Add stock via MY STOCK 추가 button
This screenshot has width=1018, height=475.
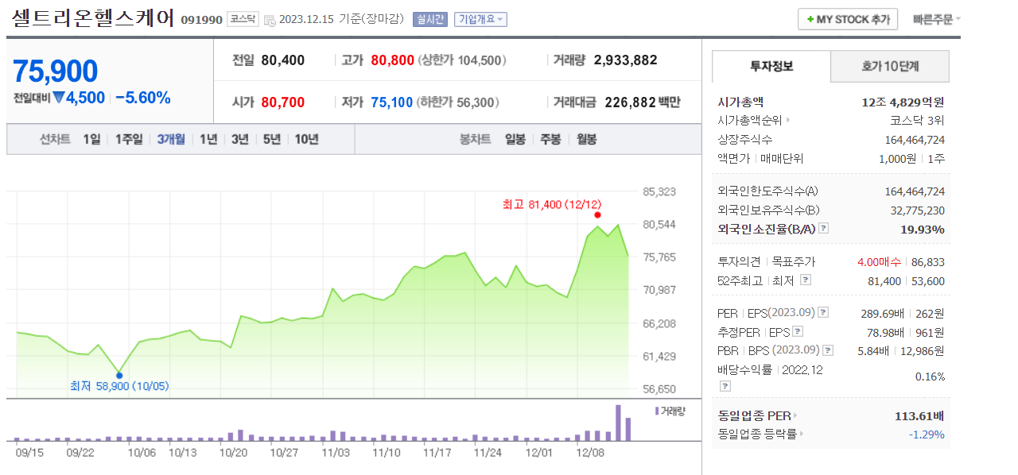848,19
